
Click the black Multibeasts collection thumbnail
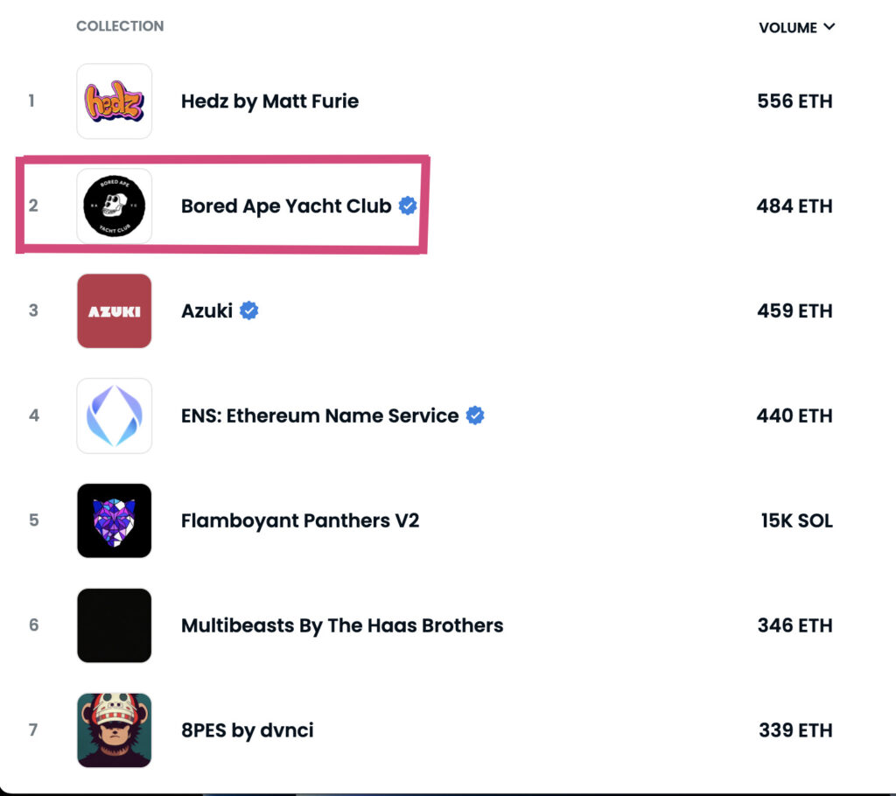pyautogui.click(x=114, y=626)
